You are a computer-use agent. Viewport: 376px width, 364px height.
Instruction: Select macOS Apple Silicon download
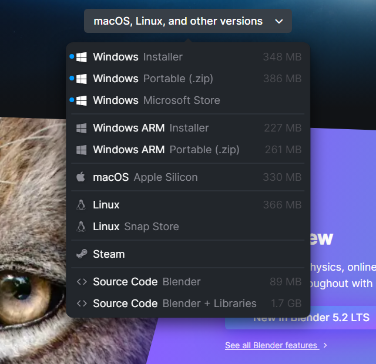click(188, 177)
